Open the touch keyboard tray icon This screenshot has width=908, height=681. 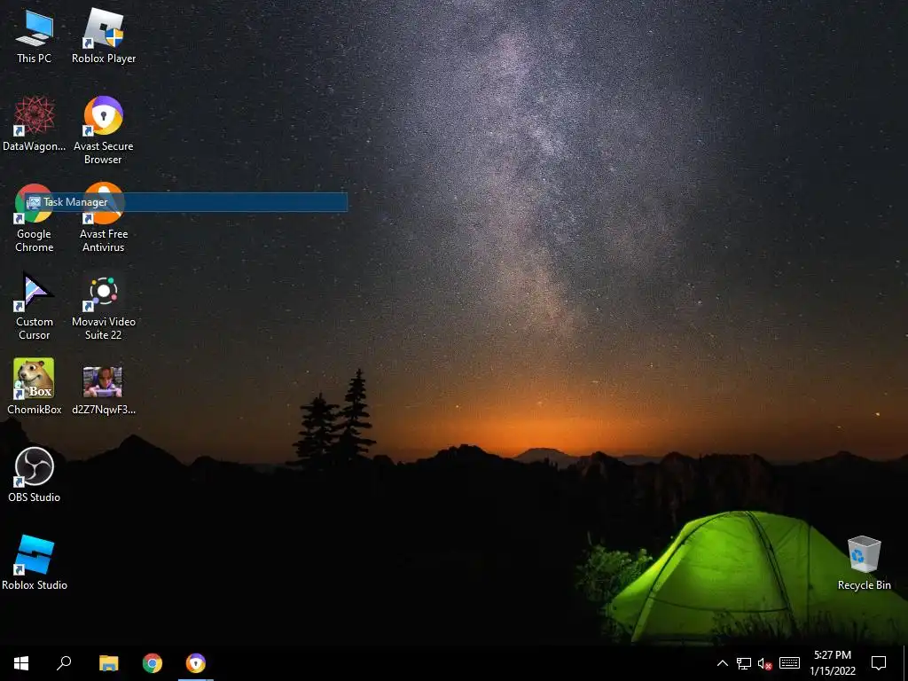(x=789, y=663)
